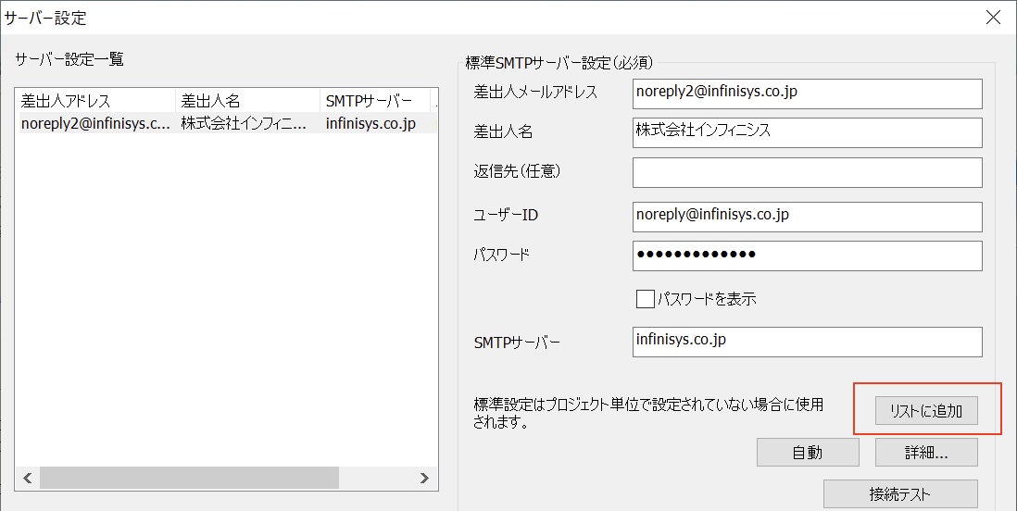This screenshot has width=1017, height=511.
Task: Focus the 差出人名 text field
Action: (x=806, y=132)
